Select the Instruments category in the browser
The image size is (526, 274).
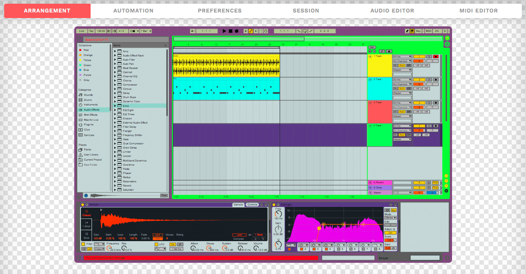(90, 104)
